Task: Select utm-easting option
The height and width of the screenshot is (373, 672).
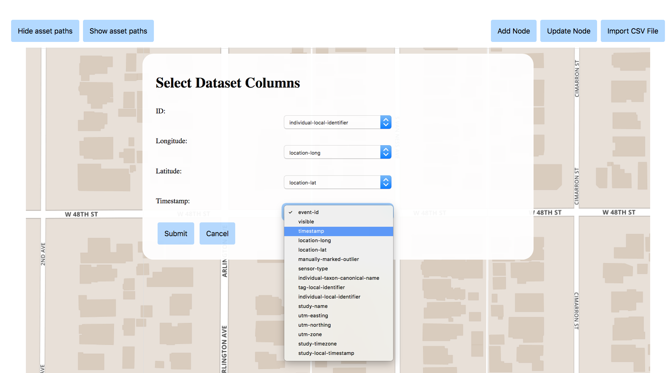Action: click(313, 316)
